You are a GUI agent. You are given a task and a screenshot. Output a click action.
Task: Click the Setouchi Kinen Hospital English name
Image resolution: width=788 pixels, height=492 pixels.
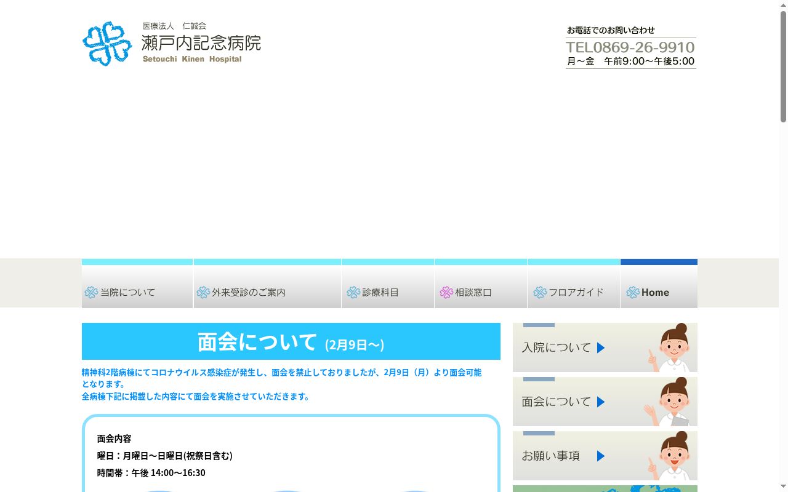(192, 60)
